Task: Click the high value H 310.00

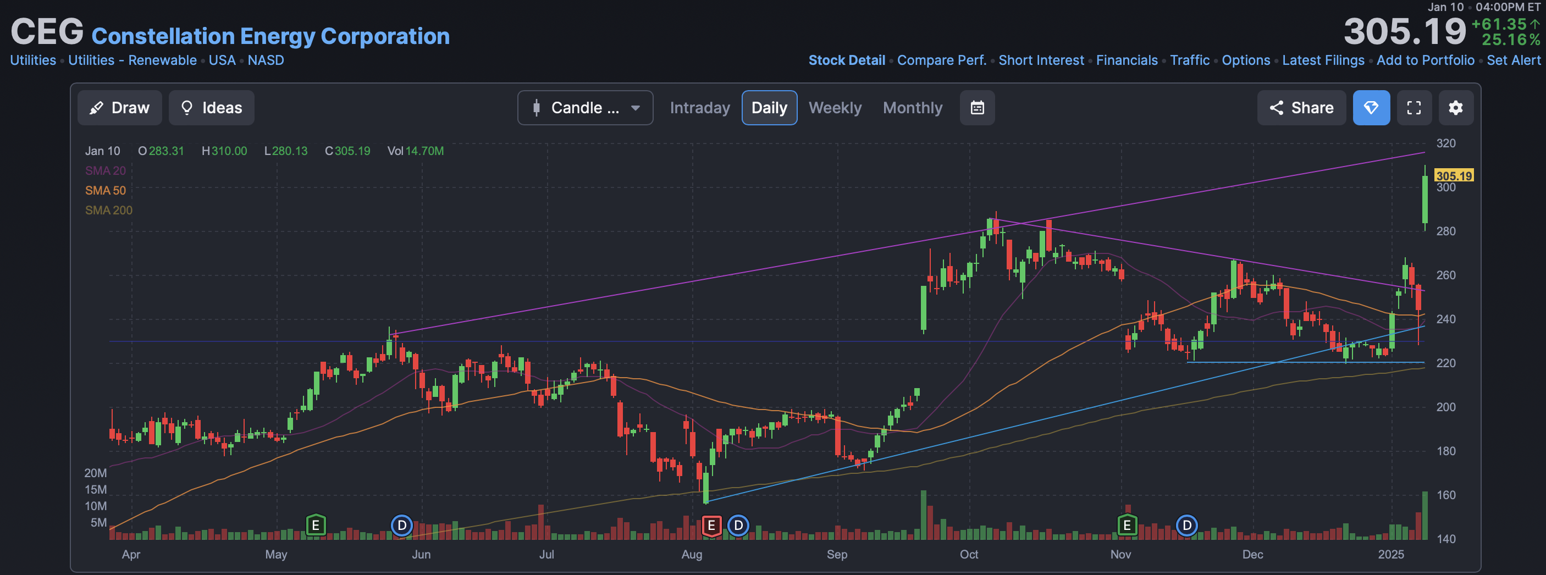Action: click(x=224, y=151)
